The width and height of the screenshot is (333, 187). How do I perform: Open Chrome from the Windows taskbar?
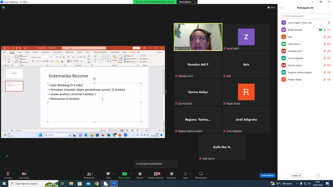[x=97, y=183]
